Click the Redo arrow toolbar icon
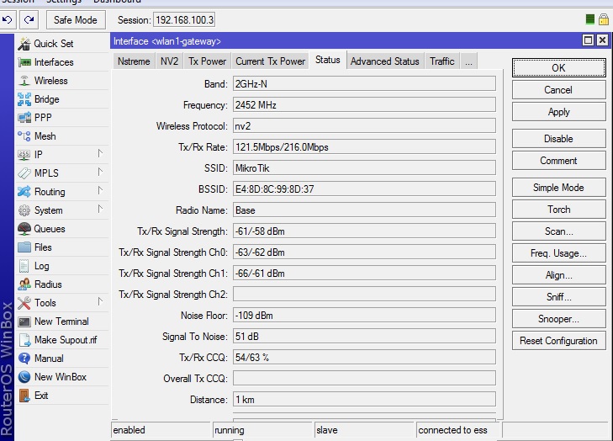This screenshot has width=613, height=441. [29, 19]
